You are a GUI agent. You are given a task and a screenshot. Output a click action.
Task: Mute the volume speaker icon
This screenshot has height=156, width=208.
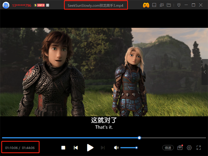[x=116, y=148]
